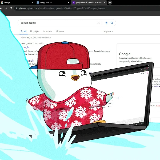Switch to the Pudgy GIFs 2.5 tab
The image size is (160, 160).
point(53,3)
